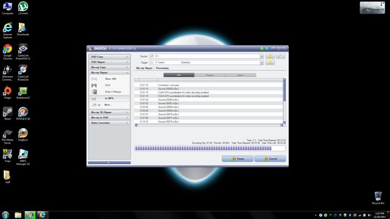Select the CUDA video decoding enabled log row
Image resolution: width=390 pixels, height=219 pixels.
click(x=208, y=92)
